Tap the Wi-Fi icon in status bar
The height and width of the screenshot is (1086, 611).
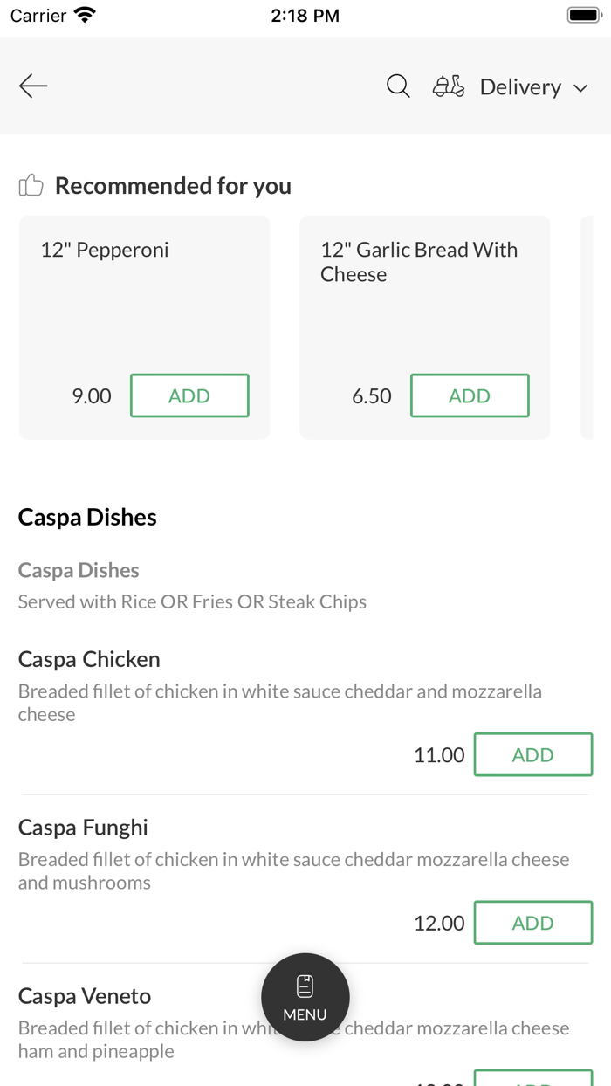(85, 14)
